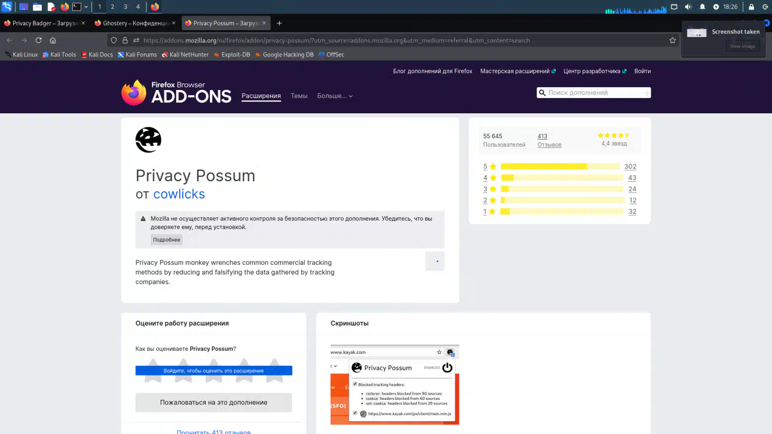The height and width of the screenshot is (434, 772).
Task: Open the Google Hacking DB bookmark
Action: 285,54
